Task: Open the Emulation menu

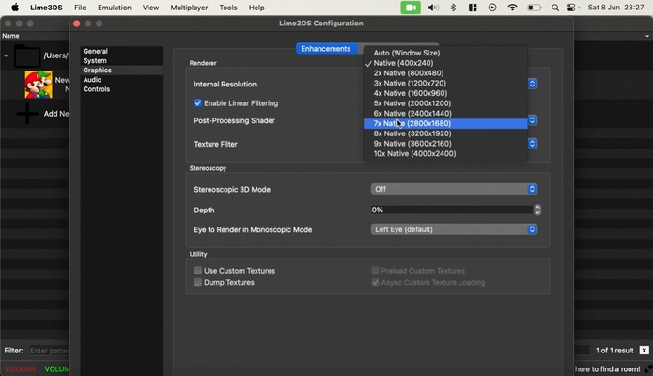Action: click(x=114, y=8)
